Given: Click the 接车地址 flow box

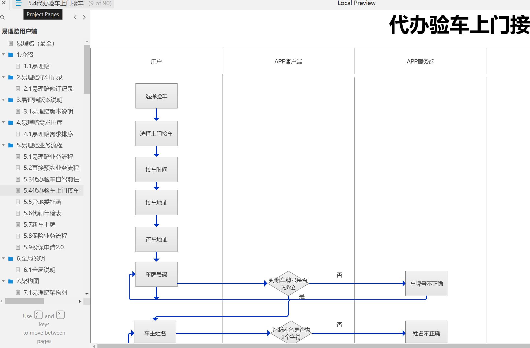Looking at the screenshot, I should 156,202.
